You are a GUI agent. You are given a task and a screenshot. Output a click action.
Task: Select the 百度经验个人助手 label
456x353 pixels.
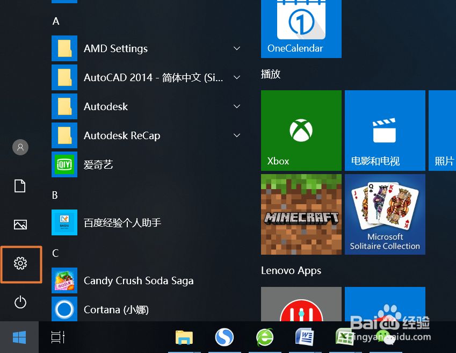click(x=122, y=222)
